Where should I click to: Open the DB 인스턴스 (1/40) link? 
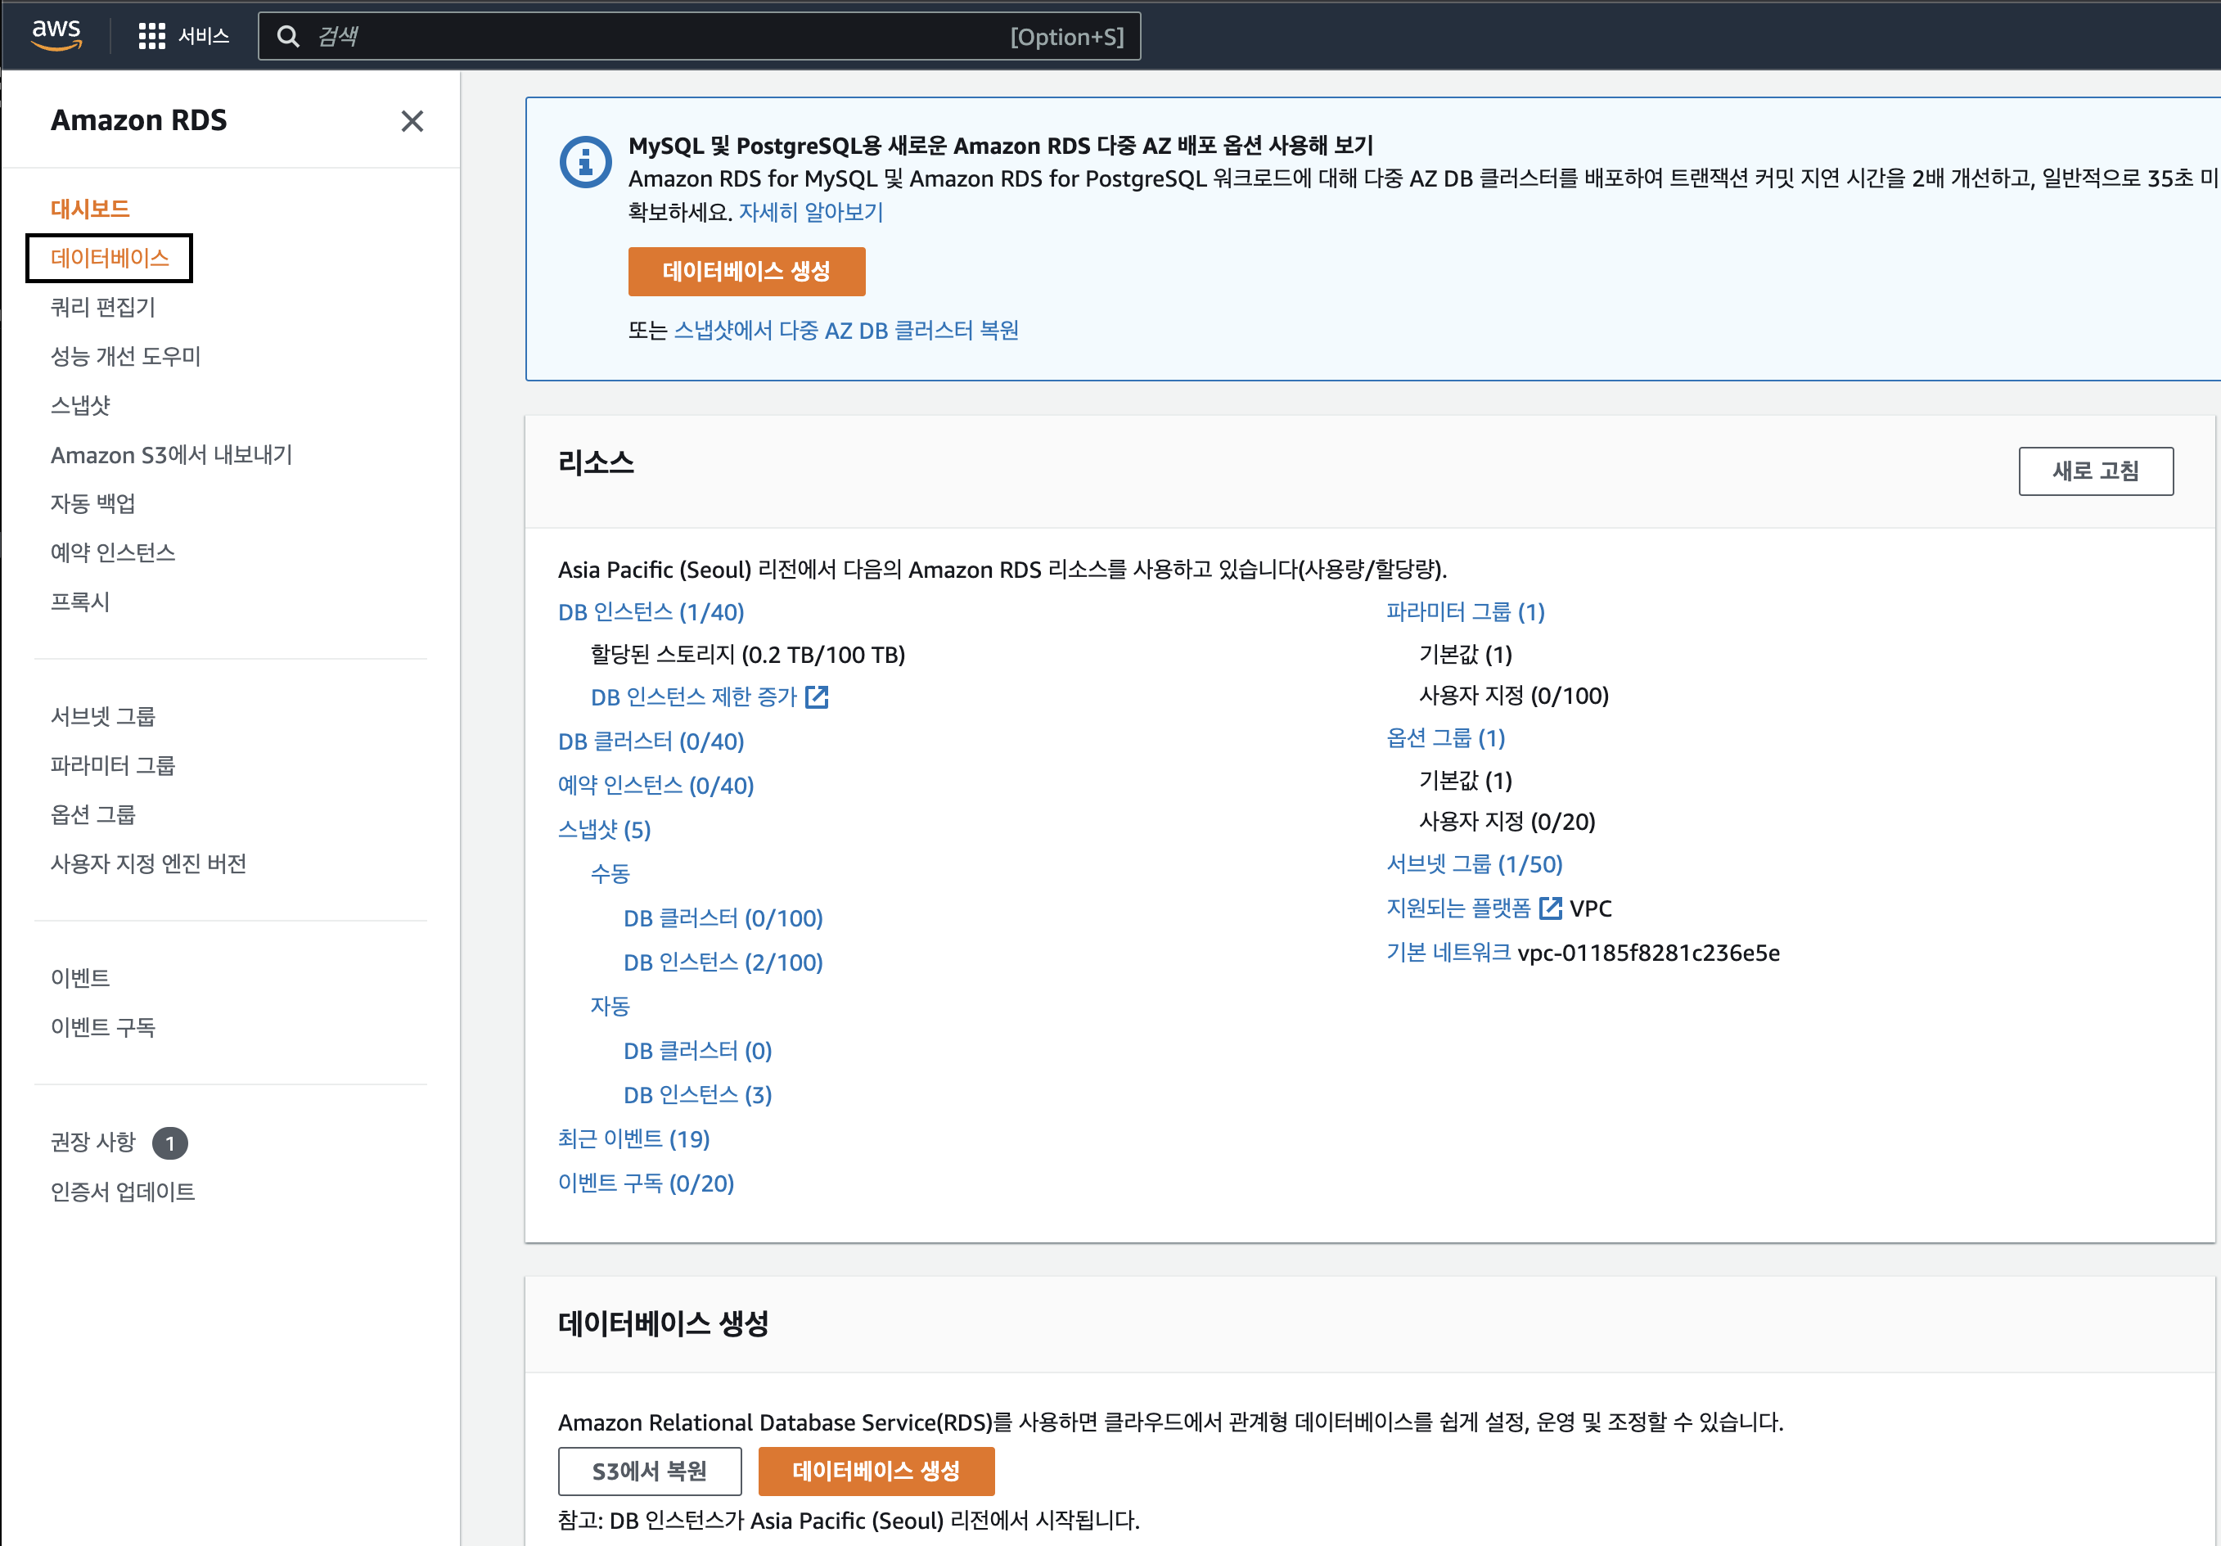[650, 612]
